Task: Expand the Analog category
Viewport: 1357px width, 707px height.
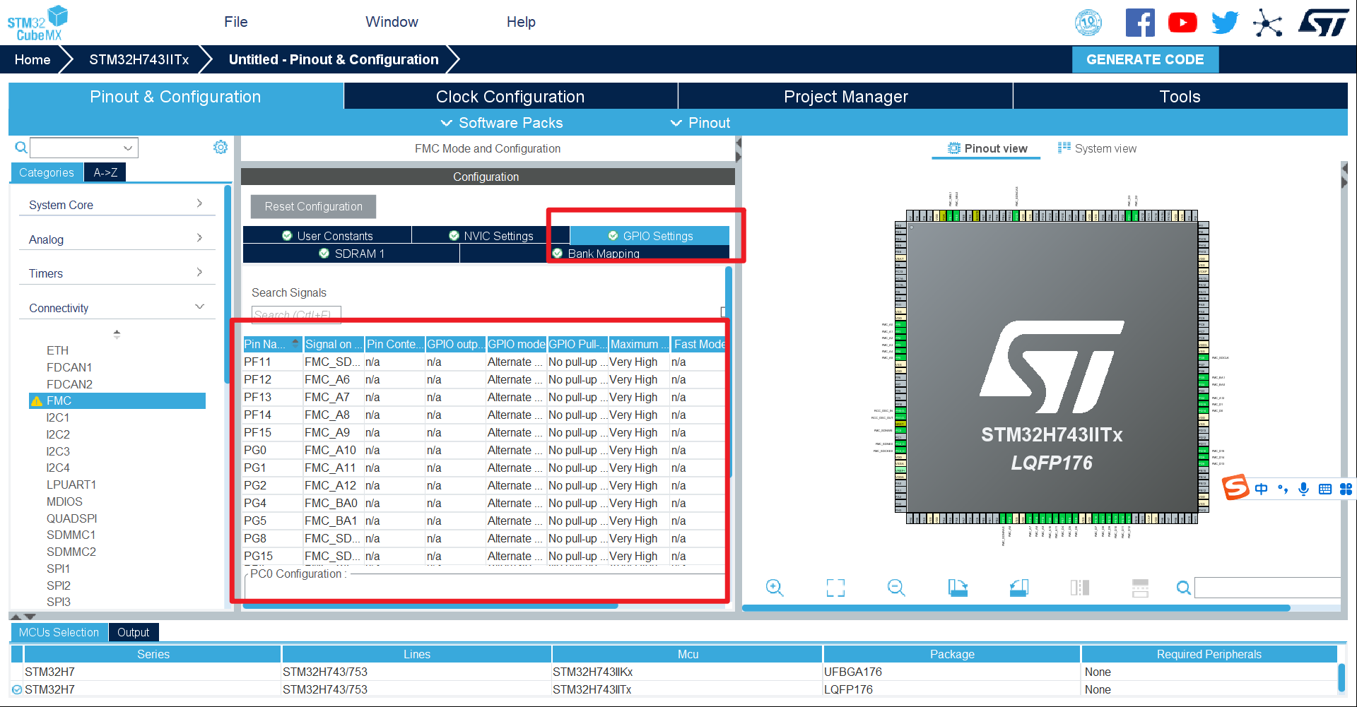Action: [x=117, y=239]
